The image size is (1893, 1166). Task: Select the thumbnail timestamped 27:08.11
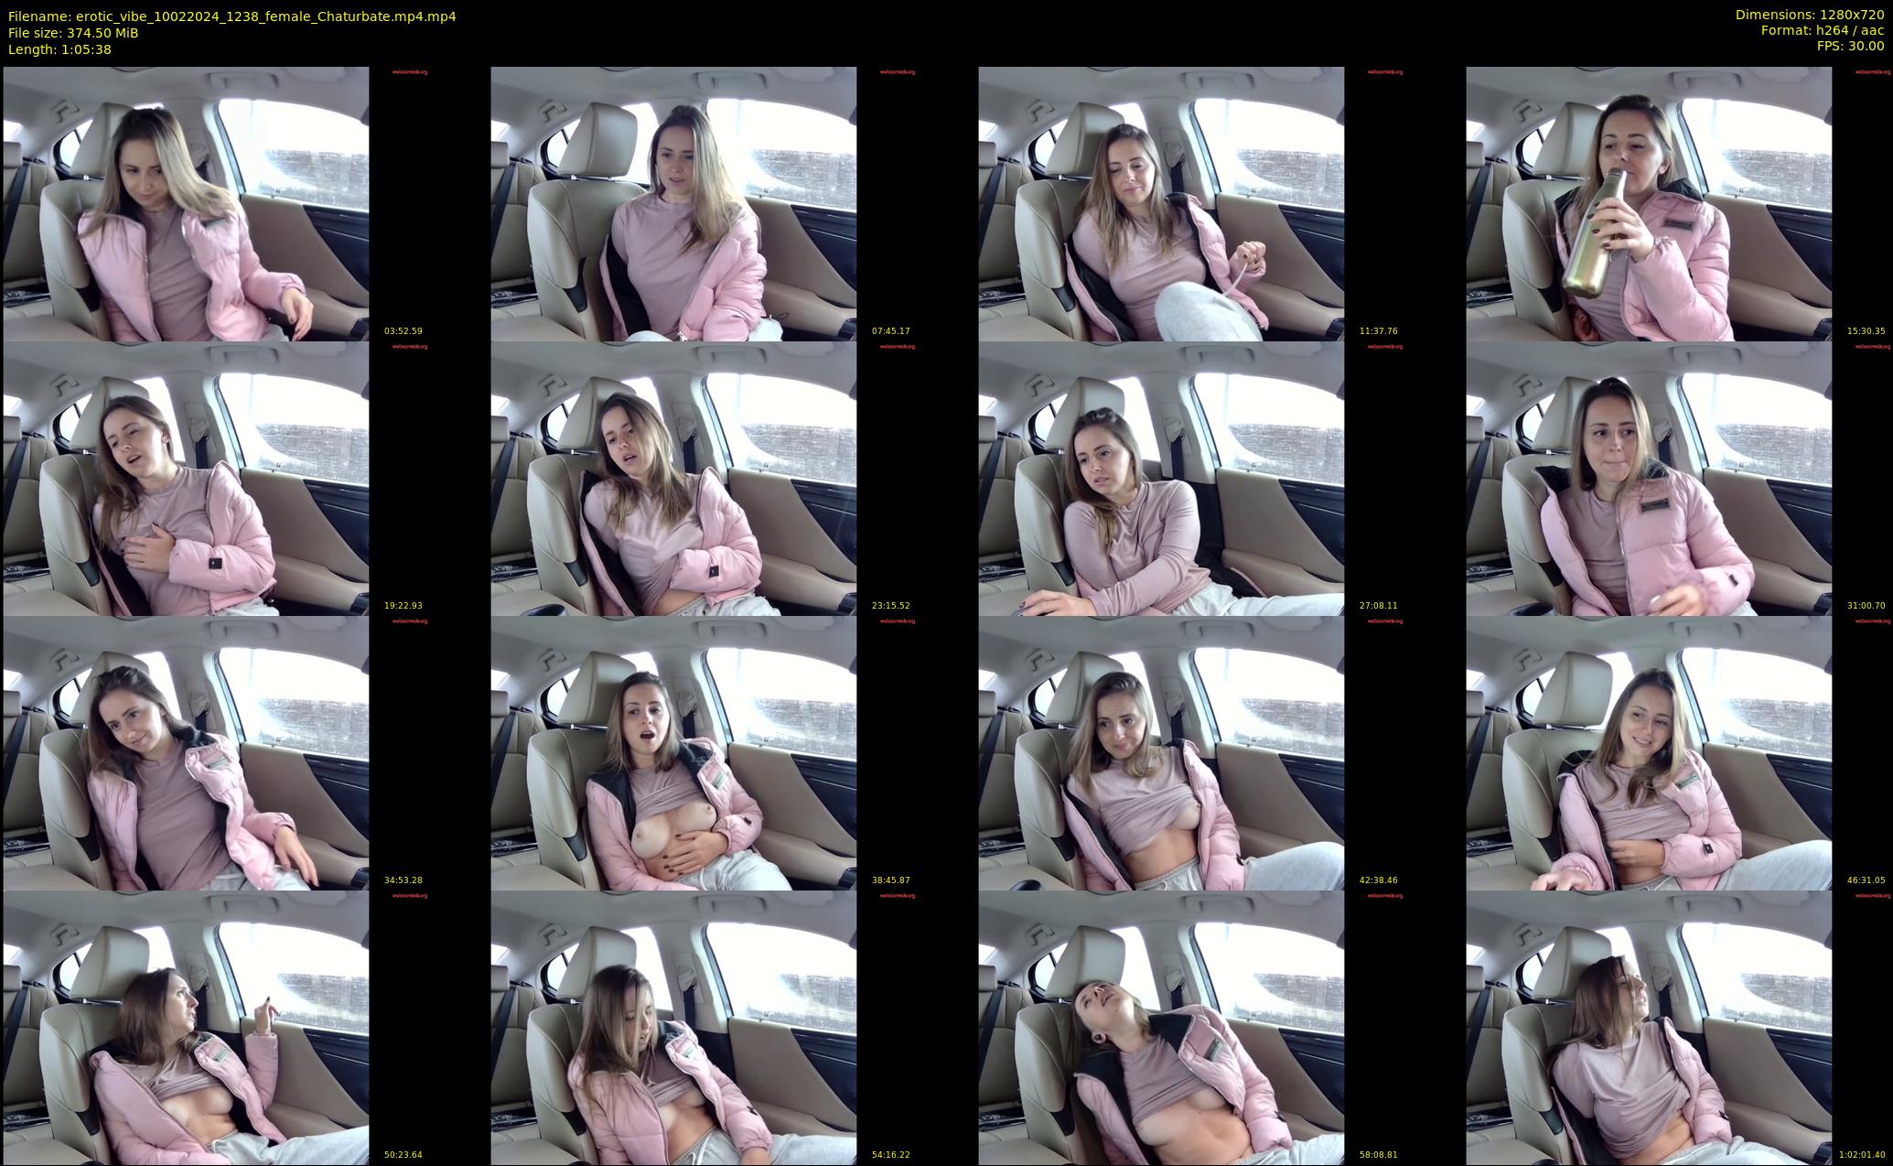click(1161, 478)
